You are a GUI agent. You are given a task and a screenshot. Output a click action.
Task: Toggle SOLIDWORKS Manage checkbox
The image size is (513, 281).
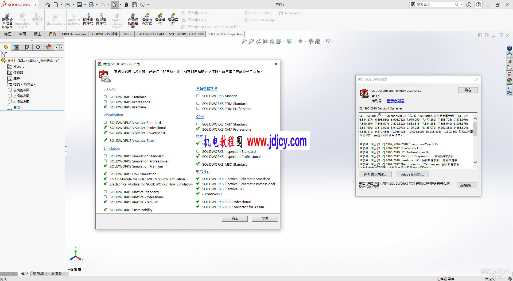pos(198,96)
